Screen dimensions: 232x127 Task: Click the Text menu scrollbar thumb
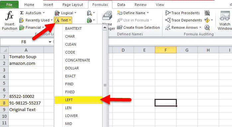point(105,85)
